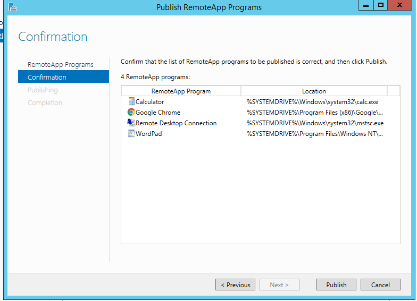Image resolution: width=417 pixels, height=301 pixels.
Task: Select the calc.exe location path
Action: coord(312,101)
